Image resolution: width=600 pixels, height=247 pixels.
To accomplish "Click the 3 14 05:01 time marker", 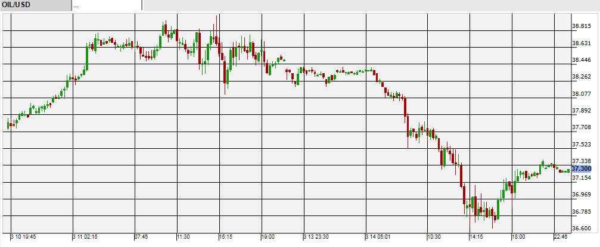I will [x=378, y=236].
